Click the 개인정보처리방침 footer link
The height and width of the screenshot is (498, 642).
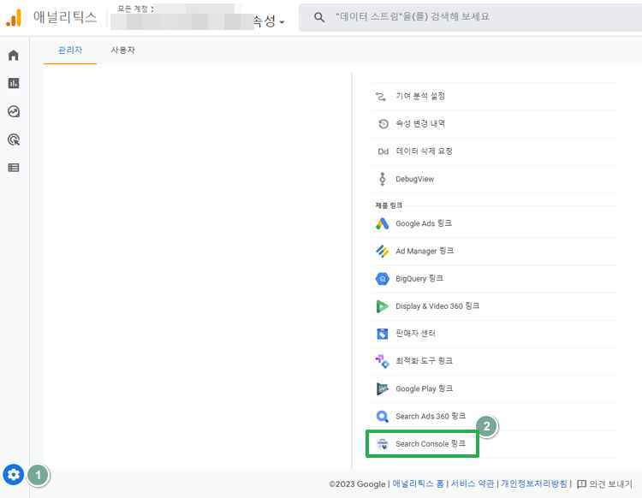coord(534,484)
